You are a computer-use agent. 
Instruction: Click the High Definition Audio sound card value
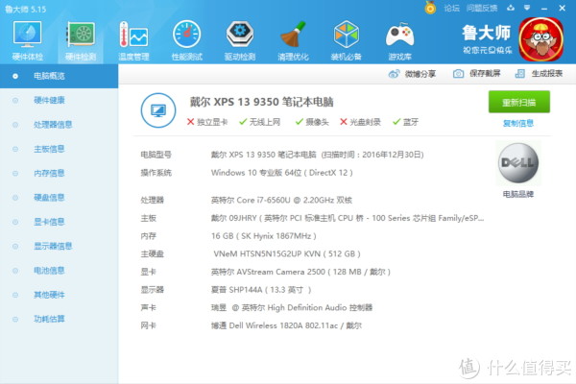[292, 307]
